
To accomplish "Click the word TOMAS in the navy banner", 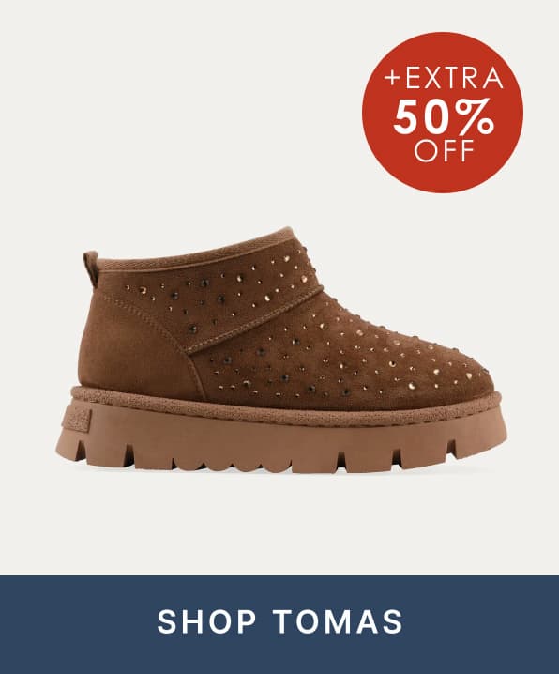I will (x=339, y=621).
